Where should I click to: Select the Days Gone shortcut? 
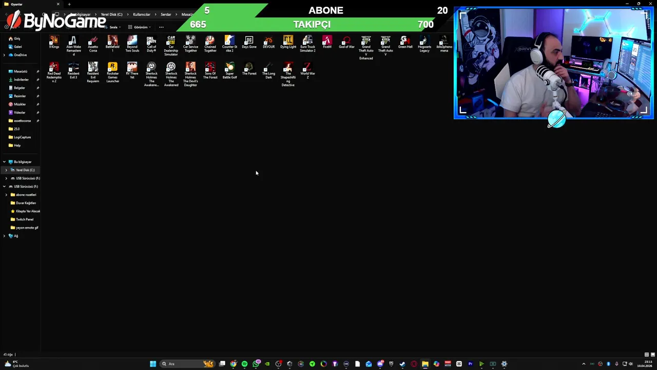point(249,42)
